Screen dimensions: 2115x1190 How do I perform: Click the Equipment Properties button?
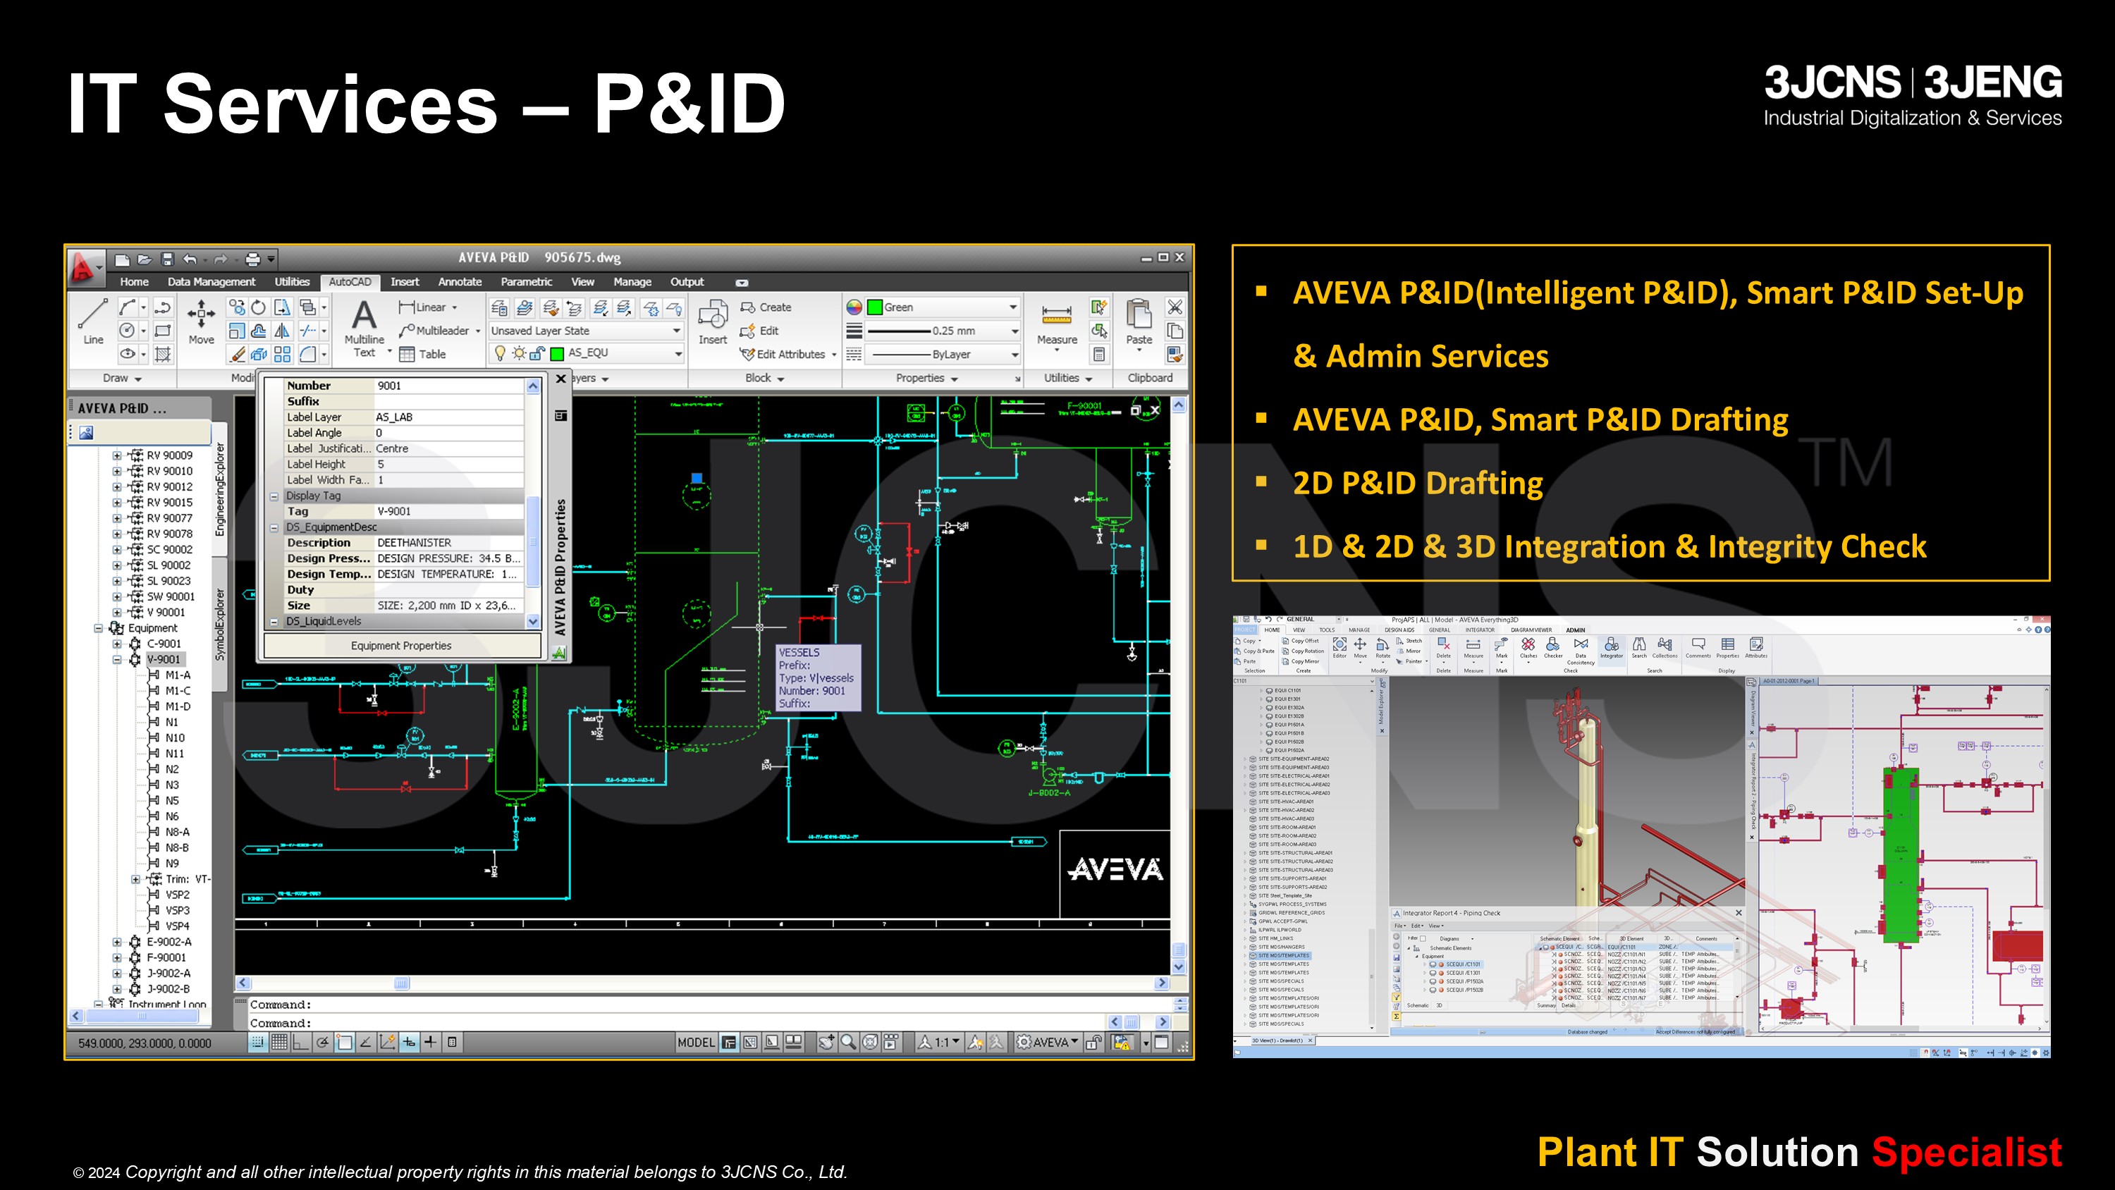tap(400, 646)
